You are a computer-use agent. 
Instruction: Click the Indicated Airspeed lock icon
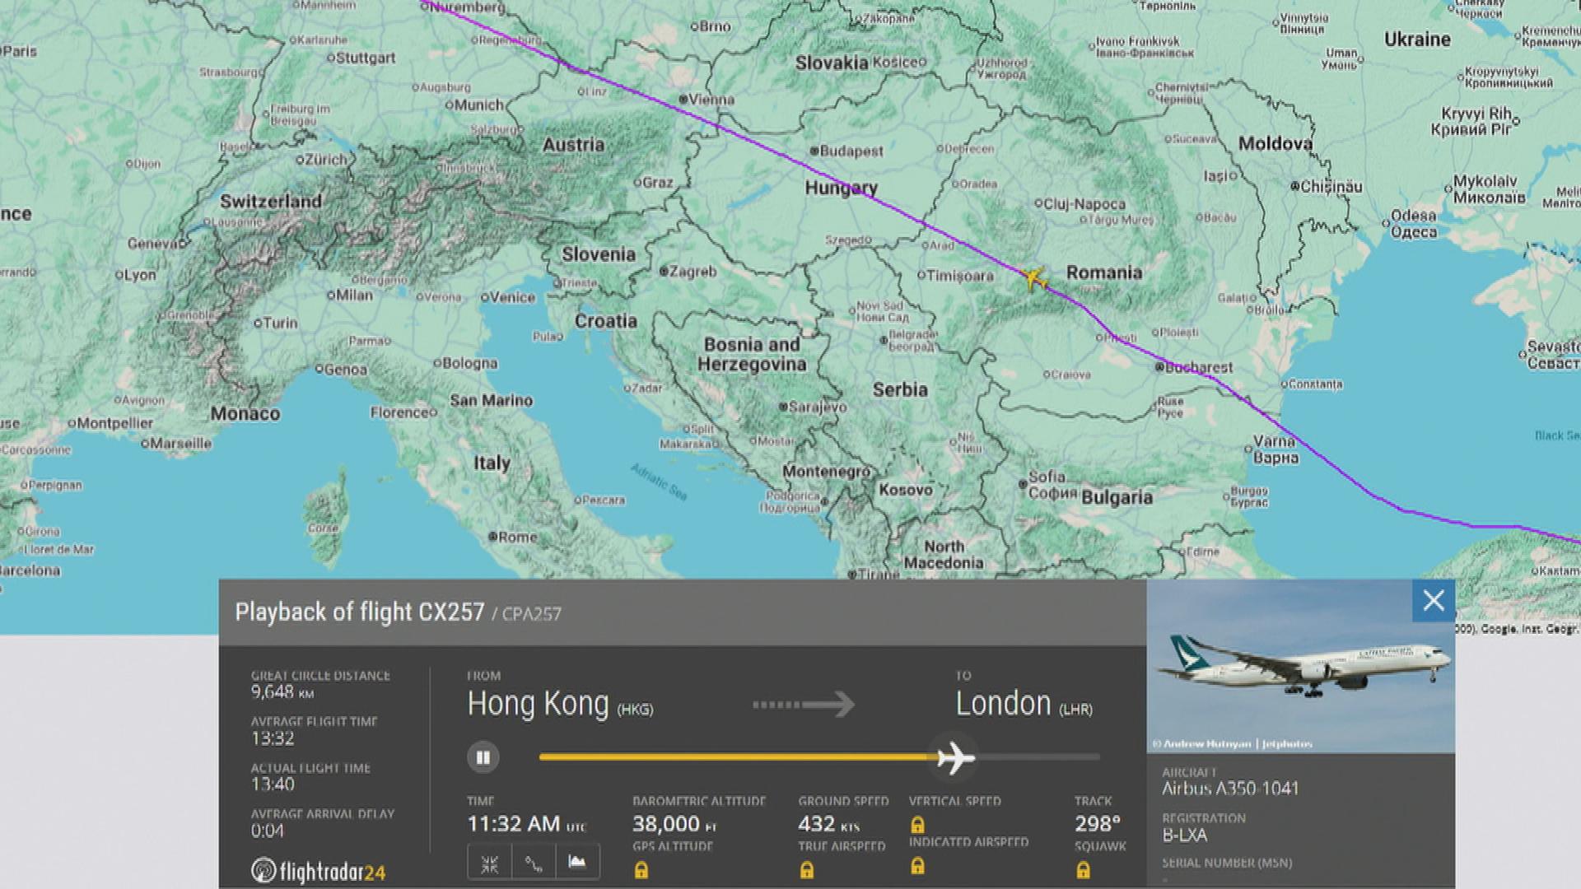point(917,865)
